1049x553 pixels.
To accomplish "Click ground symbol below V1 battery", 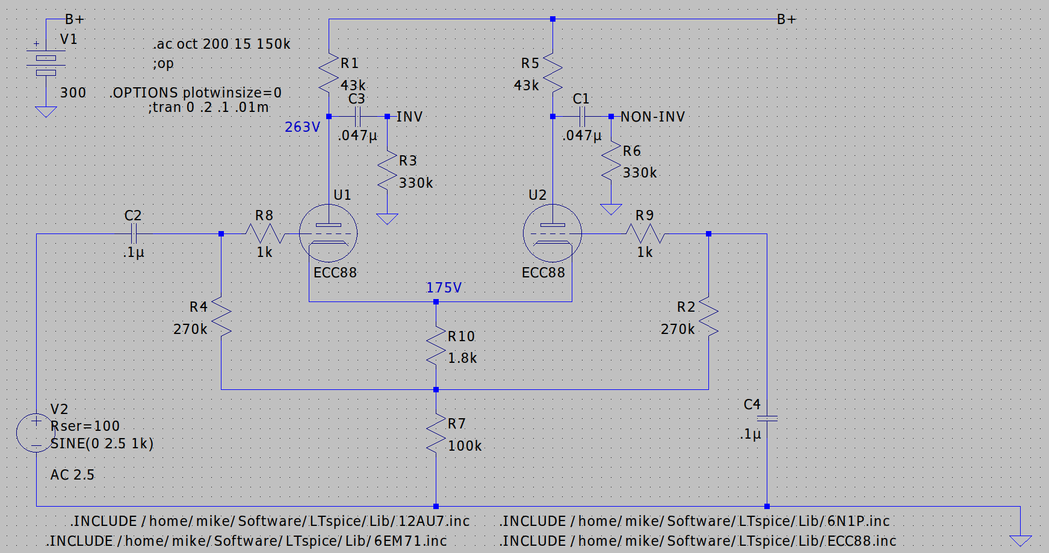I will pyautogui.click(x=46, y=112).
